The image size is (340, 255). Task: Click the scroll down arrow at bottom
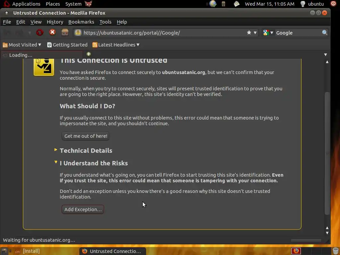coord(327,233)
